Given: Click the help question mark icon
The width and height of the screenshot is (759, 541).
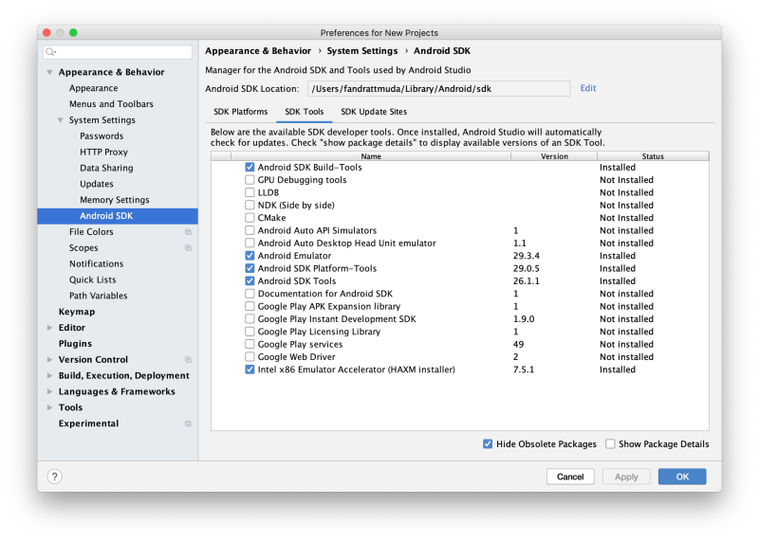Looking at the screenshot, I should [55, 477].
